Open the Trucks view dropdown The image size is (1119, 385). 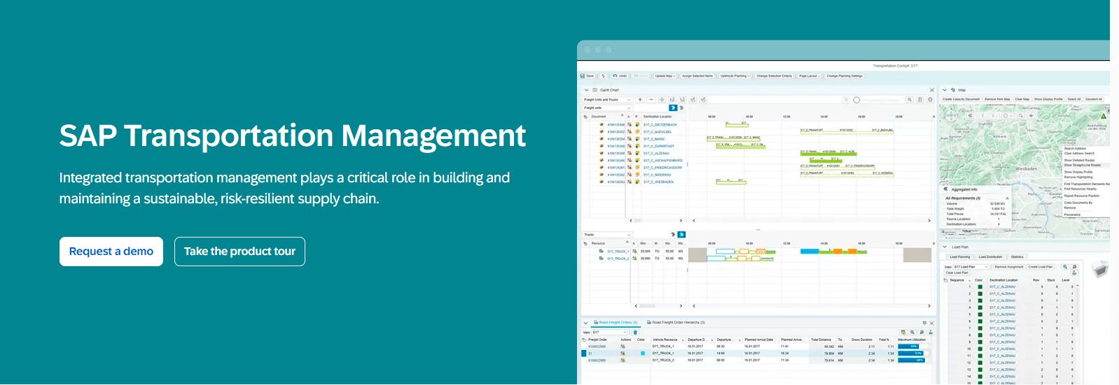click(x=608, y=235)
